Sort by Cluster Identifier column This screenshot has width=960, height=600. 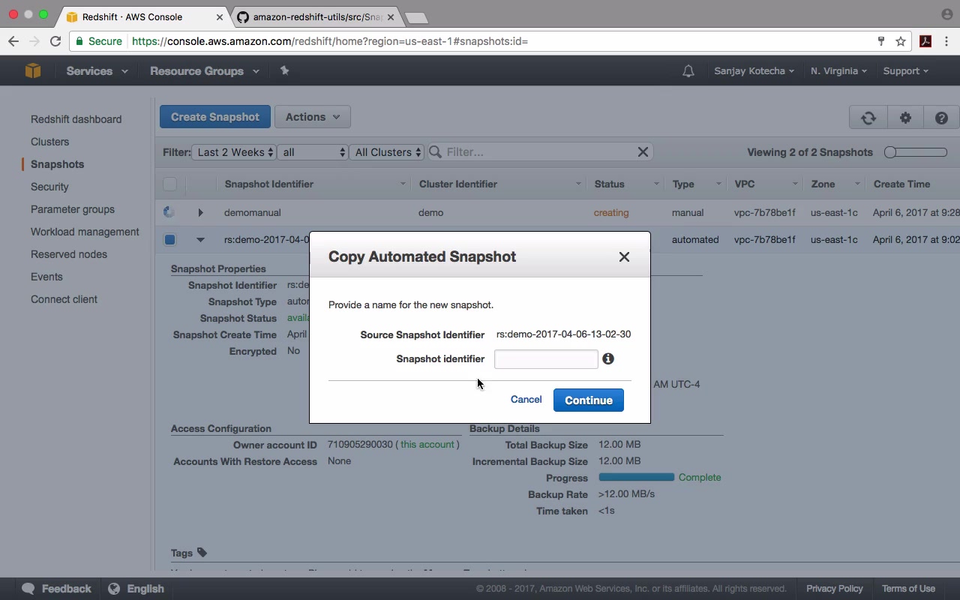pyautogui.click(x=458, y=184)
